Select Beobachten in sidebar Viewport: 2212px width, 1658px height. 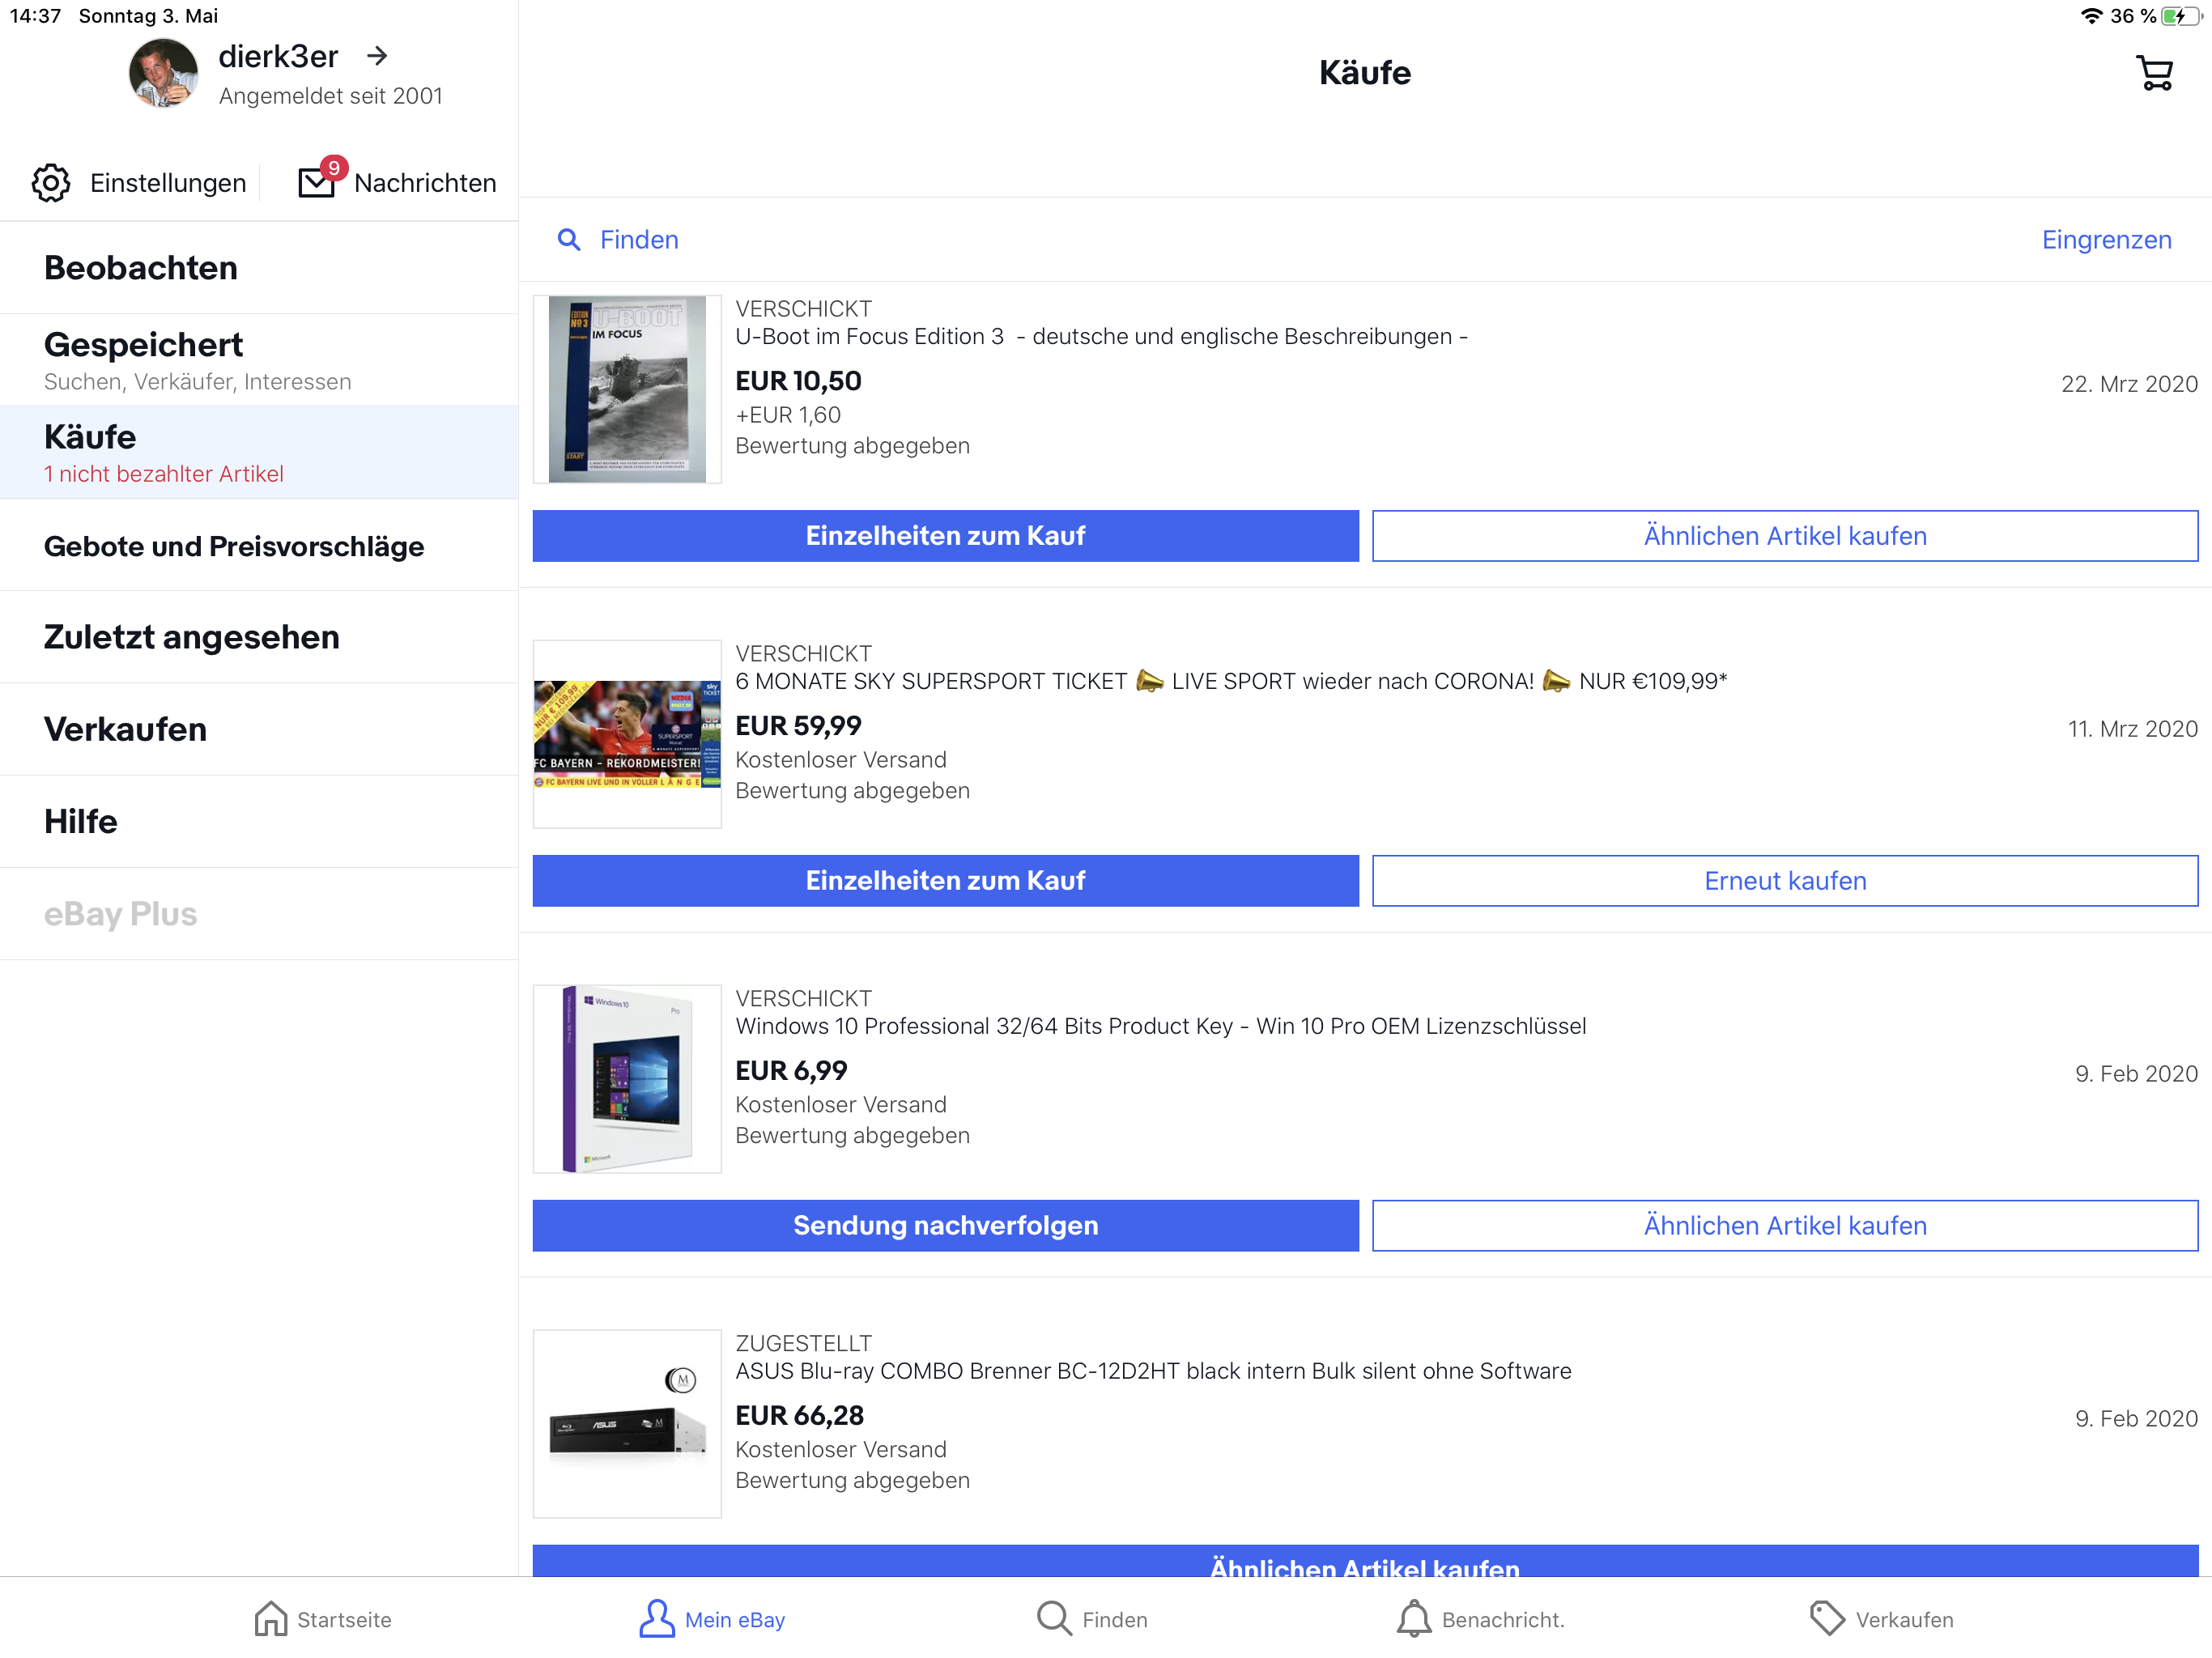tap(141, 268)
